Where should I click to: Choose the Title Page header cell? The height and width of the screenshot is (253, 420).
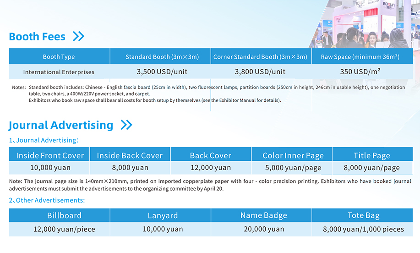[371, 155]
